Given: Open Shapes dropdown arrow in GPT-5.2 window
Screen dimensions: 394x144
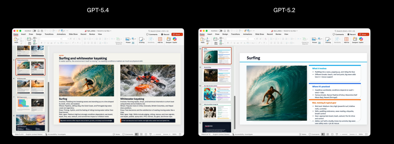Looking at the screenshot, I should [322, 39].
